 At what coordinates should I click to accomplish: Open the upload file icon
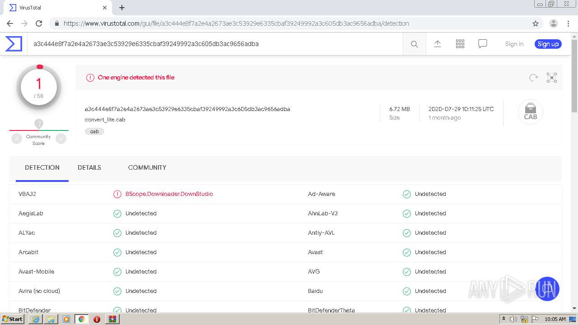[437, 44]
